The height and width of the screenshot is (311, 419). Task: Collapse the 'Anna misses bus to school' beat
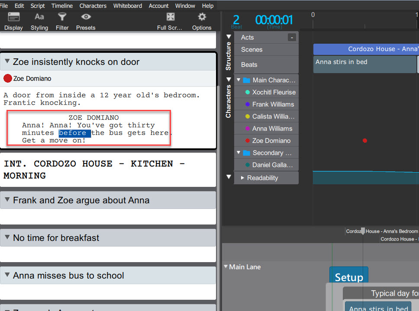coord(7,275)
